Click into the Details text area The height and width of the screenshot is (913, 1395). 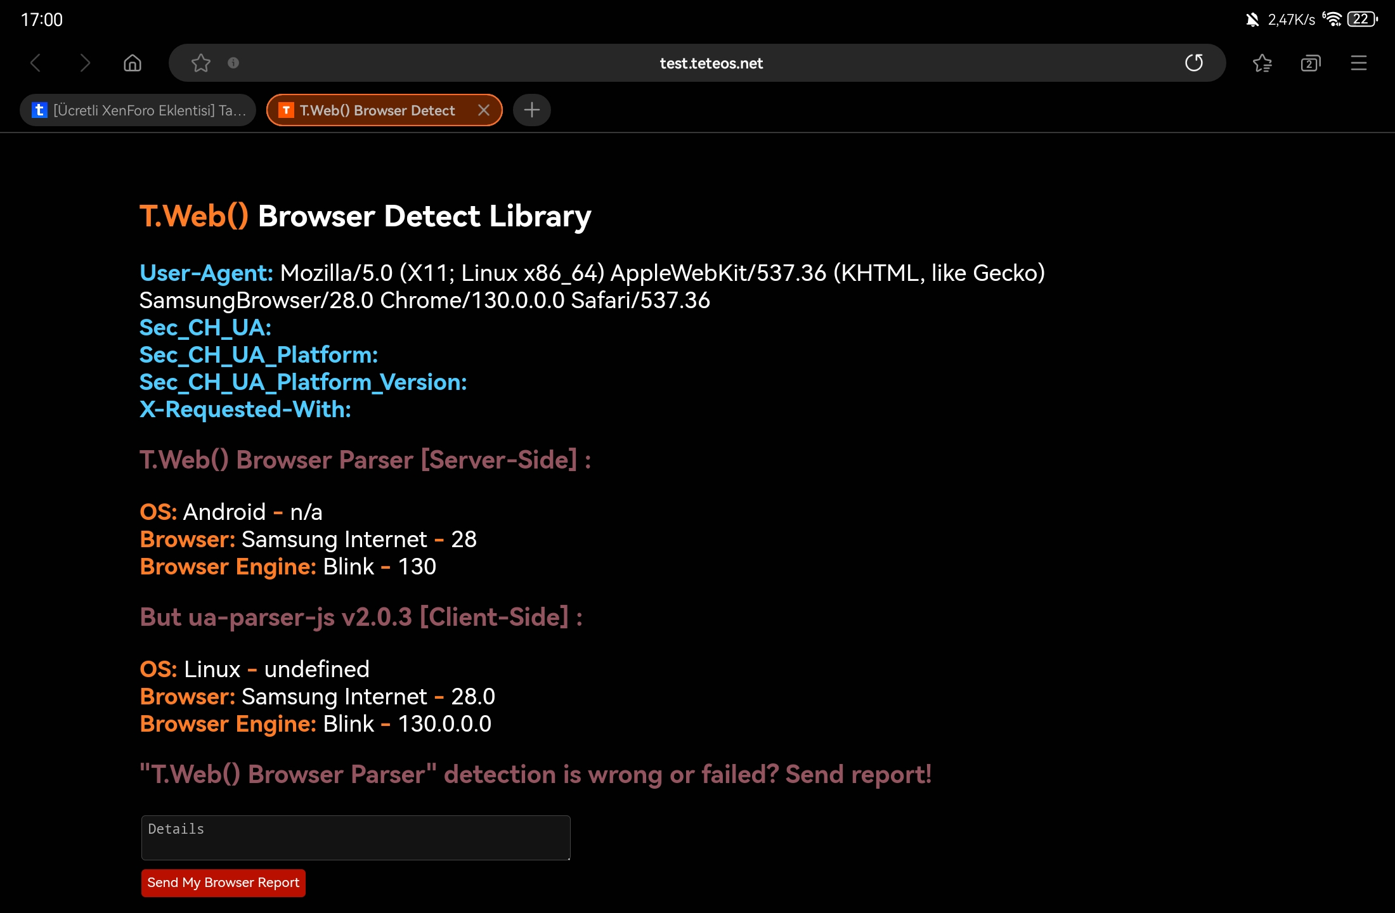tap(356, 838)
